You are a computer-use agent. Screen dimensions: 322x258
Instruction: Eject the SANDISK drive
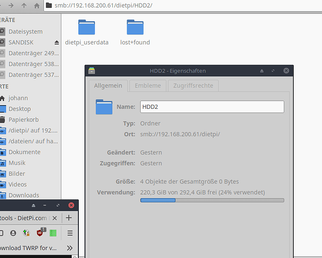(57, 42)
